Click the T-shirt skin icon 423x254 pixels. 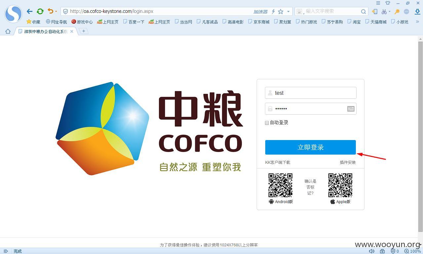[x=388, y=3]
